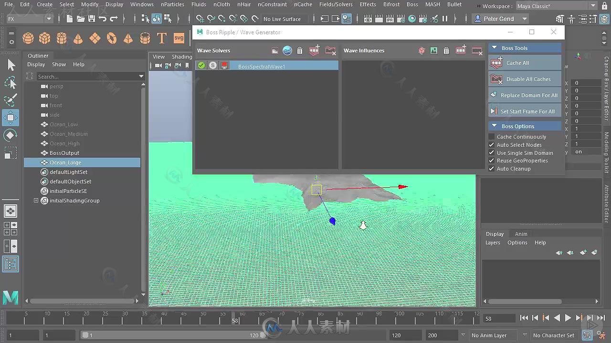Uncheck Use Single Sim Domain
Viewport: 611px width, 343px height.
[492, 153]
